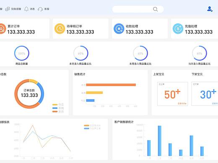Open the user profile icon
Image resolution: width=218 pixels, height=163 pixels.
coord(210,9)
